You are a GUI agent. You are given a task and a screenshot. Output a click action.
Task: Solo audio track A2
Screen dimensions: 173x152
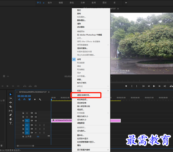(x=40, y=129)
